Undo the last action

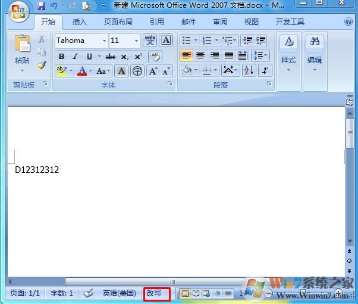(x=54, y=6)
